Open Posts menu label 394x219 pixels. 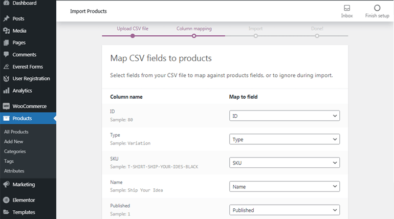(x=18, y=18)
